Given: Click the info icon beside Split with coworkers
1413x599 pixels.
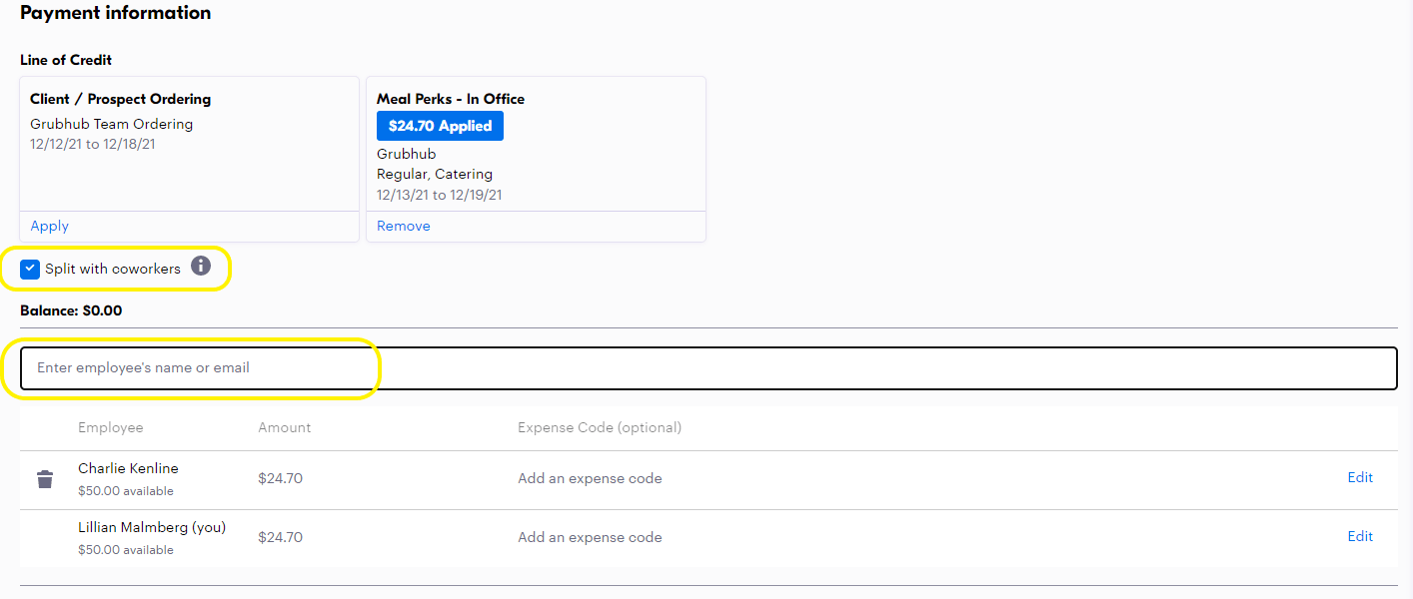Looking at the screenshot, I should [201, 266].
